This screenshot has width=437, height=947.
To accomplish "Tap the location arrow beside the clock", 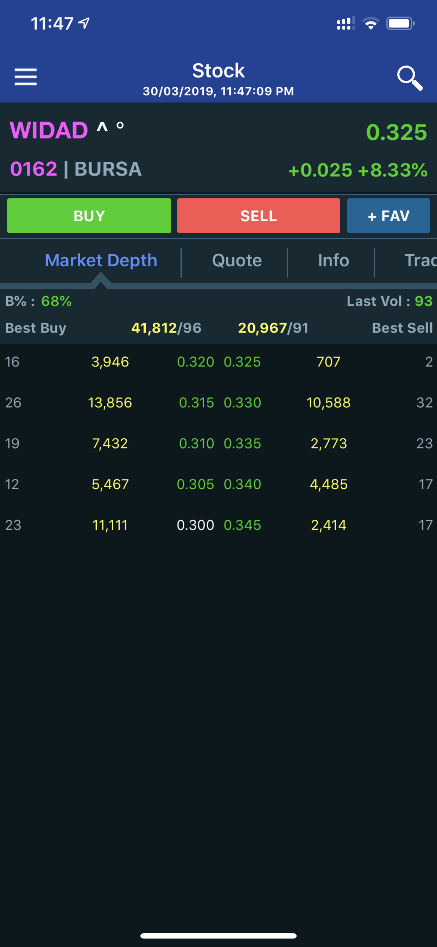I will [x=84, y=24].
